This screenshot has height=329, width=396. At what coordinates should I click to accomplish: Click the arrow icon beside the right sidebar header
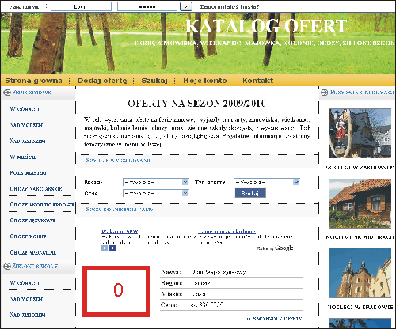coord(324,93)
